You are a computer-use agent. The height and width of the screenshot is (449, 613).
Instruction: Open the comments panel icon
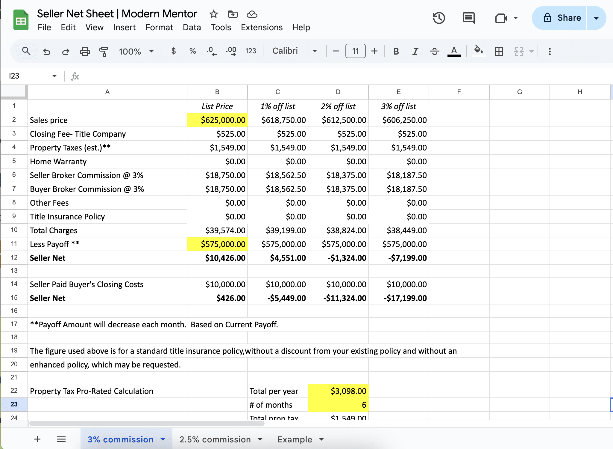pyautogui.click(x=468, y=18)
